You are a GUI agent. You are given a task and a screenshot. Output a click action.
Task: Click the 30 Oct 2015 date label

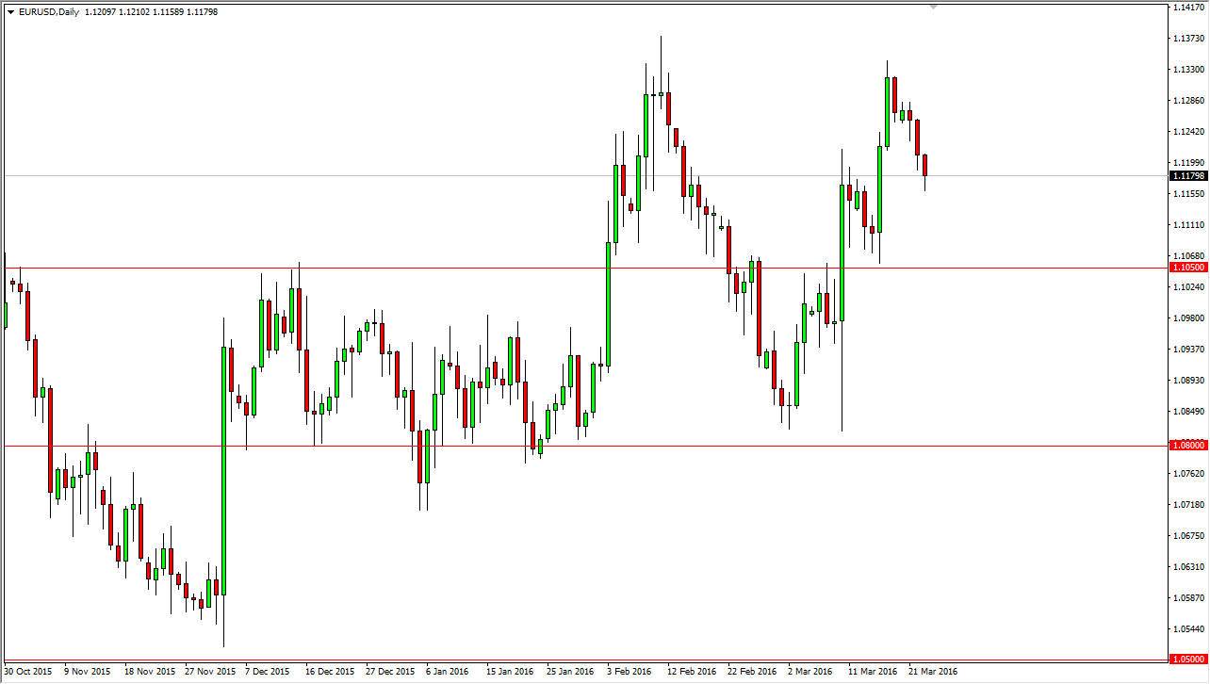click(26, 672)
